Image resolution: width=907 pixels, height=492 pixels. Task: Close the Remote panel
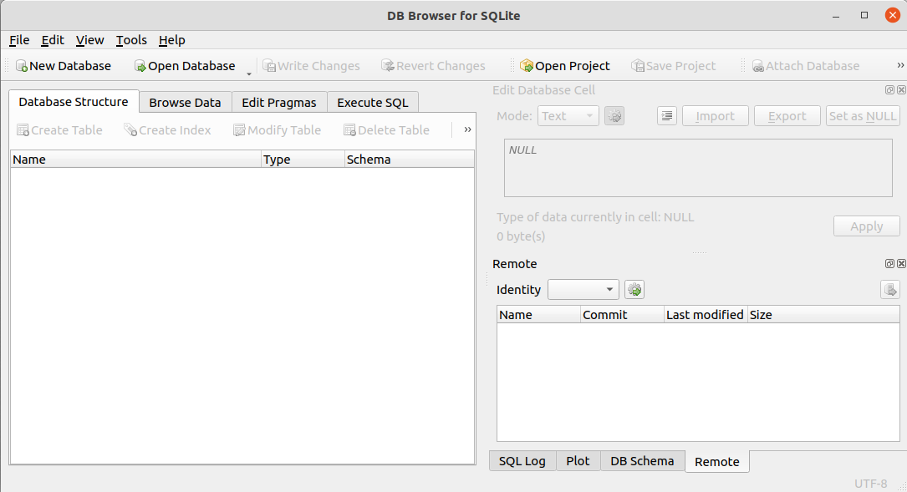(901, 264)
